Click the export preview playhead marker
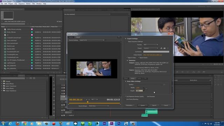The width and height of the screenshot is (224, 126). (87, 102)
